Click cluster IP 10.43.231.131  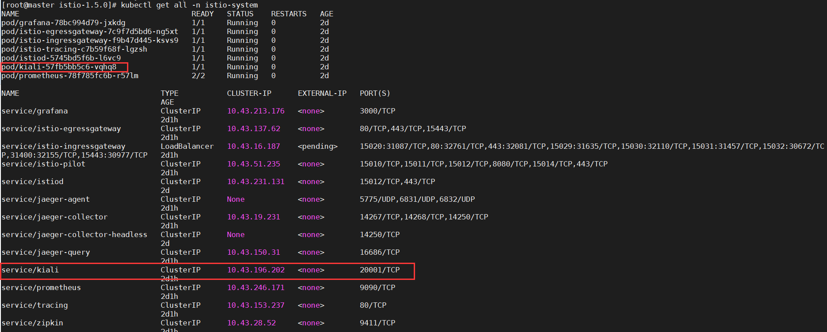click(x=256, y=182)
